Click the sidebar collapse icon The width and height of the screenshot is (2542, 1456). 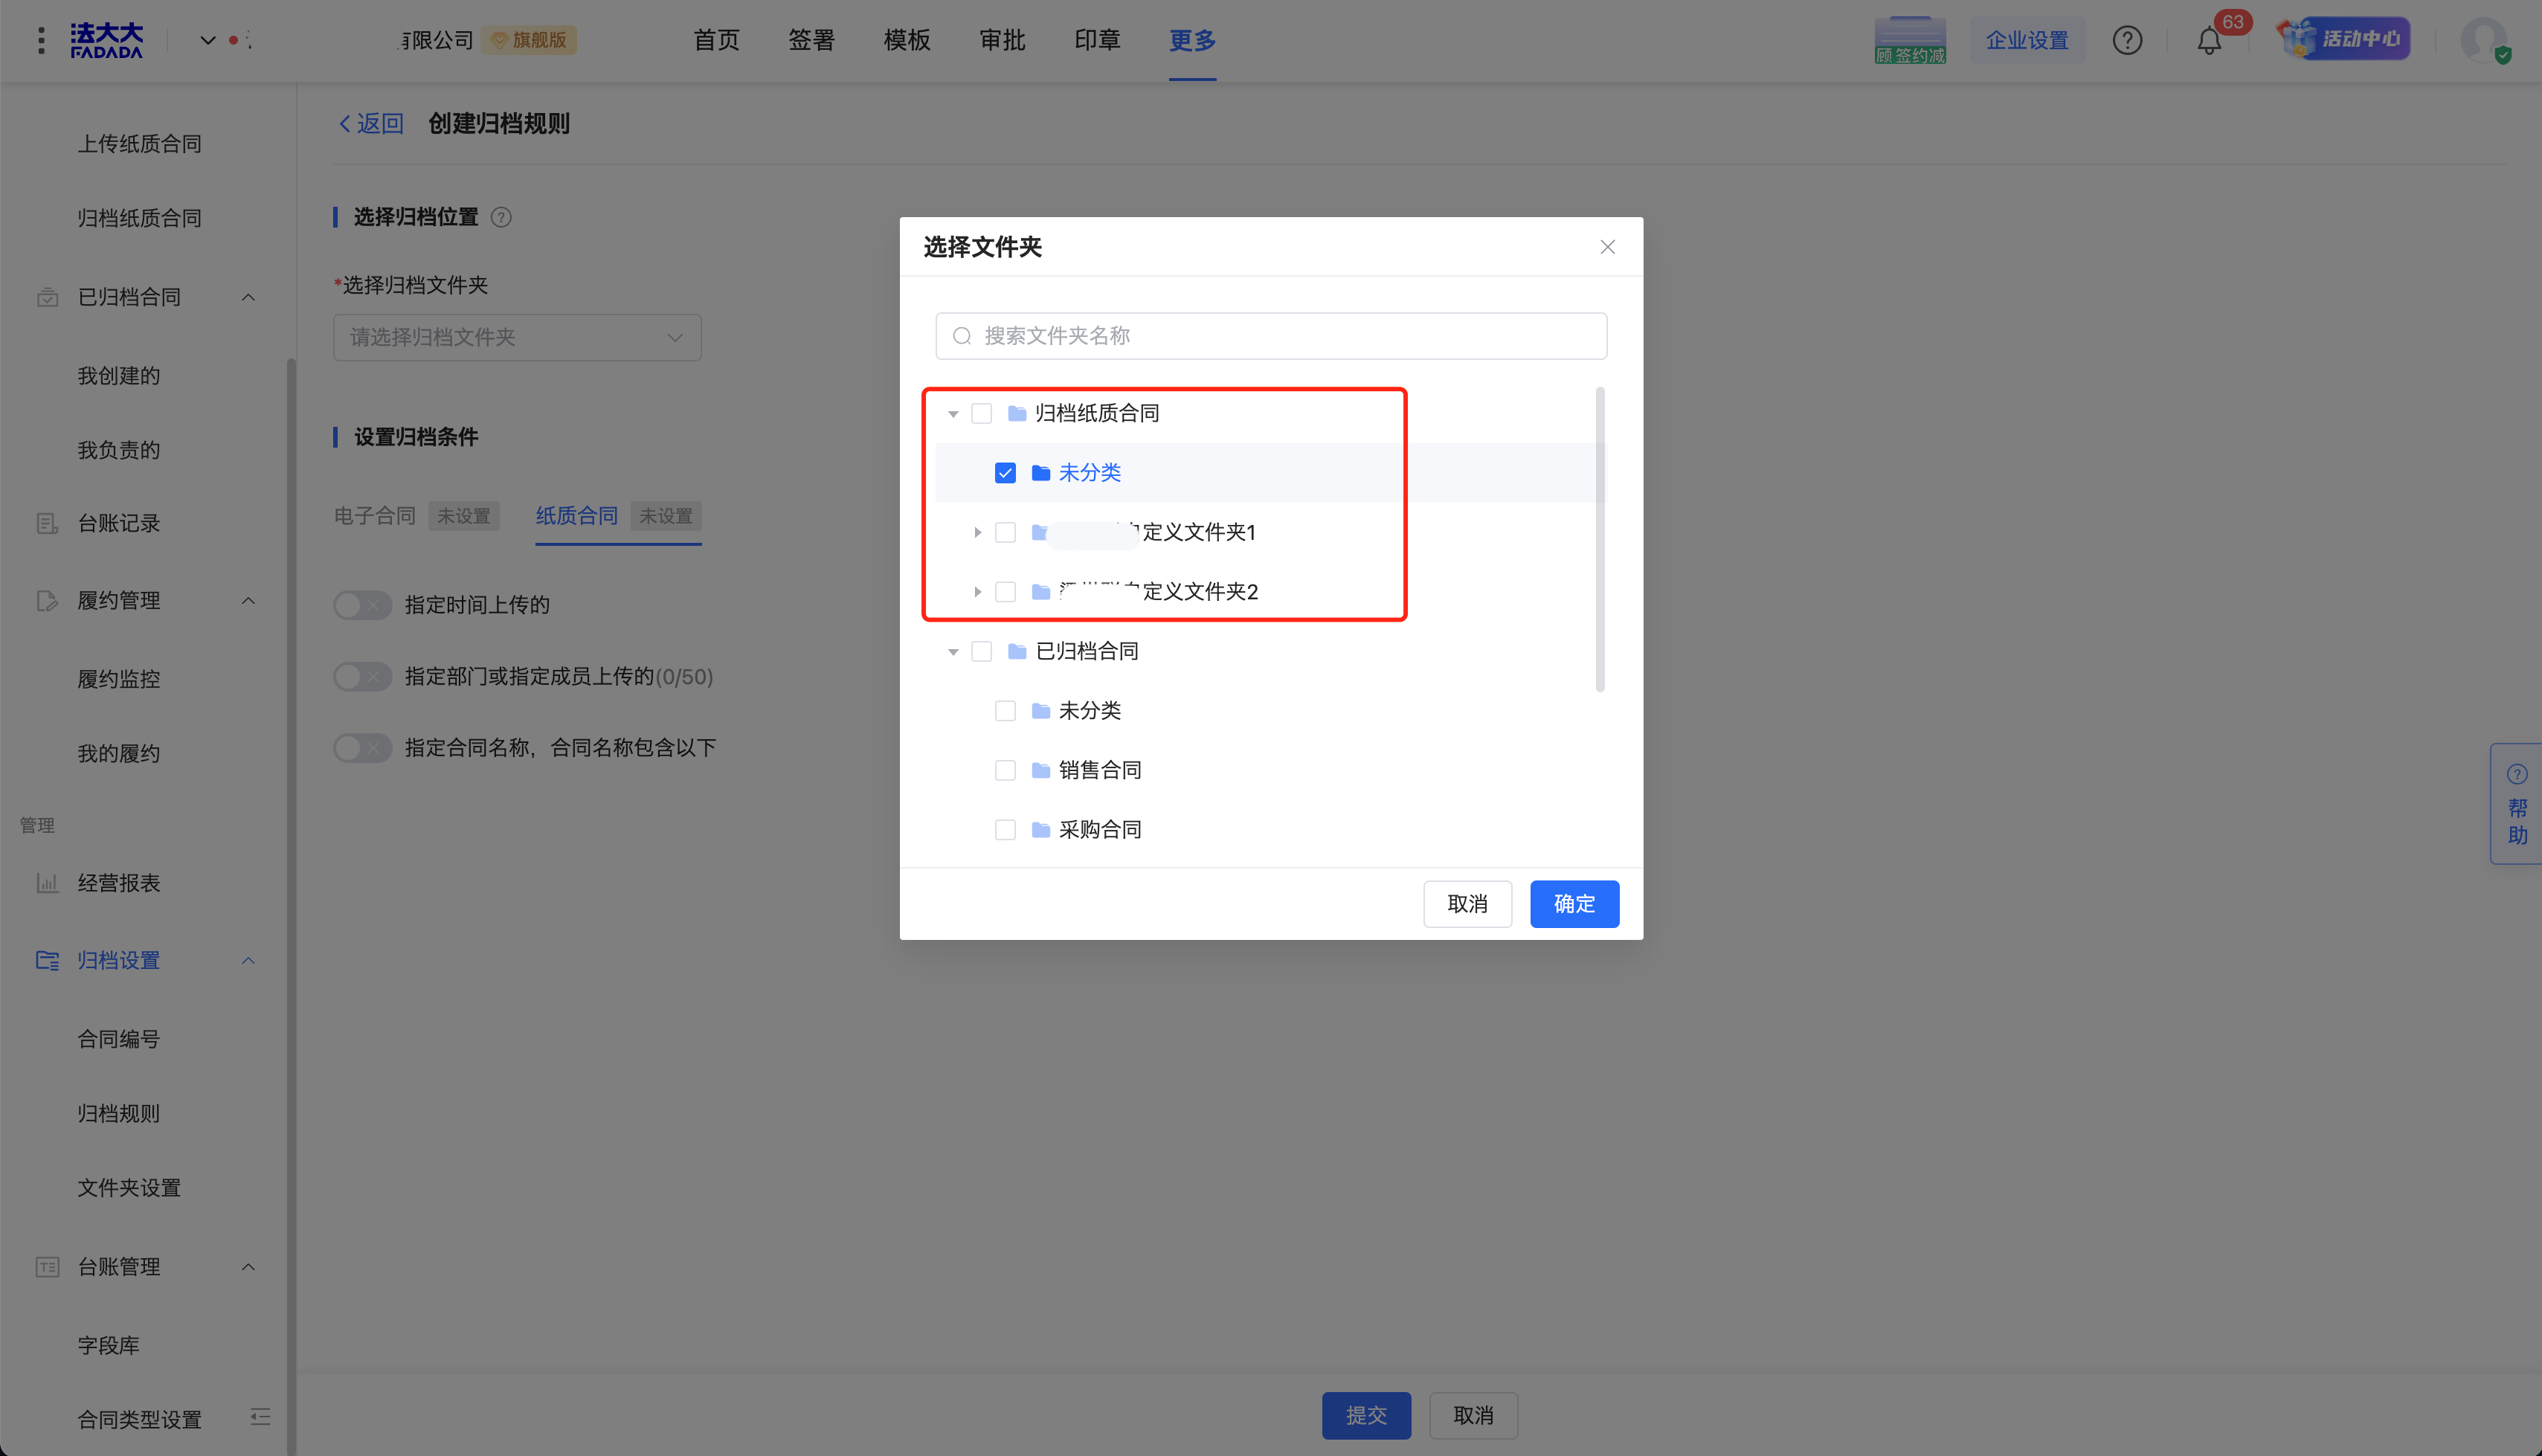pyautogui.click(x=260, y=1417)
